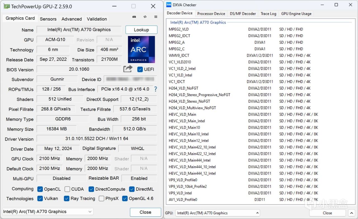
Task: Enable the PhysX checkbox
Action: coord(102,199)
